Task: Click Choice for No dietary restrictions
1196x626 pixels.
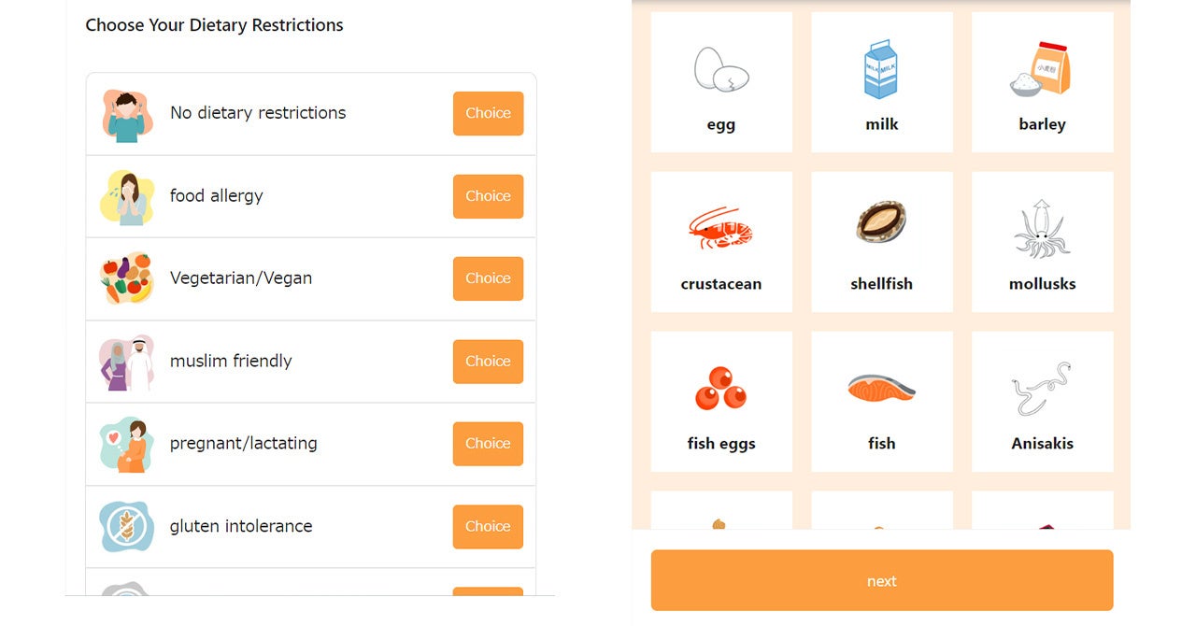Action: pyautogui.click(x=488, y=113)
